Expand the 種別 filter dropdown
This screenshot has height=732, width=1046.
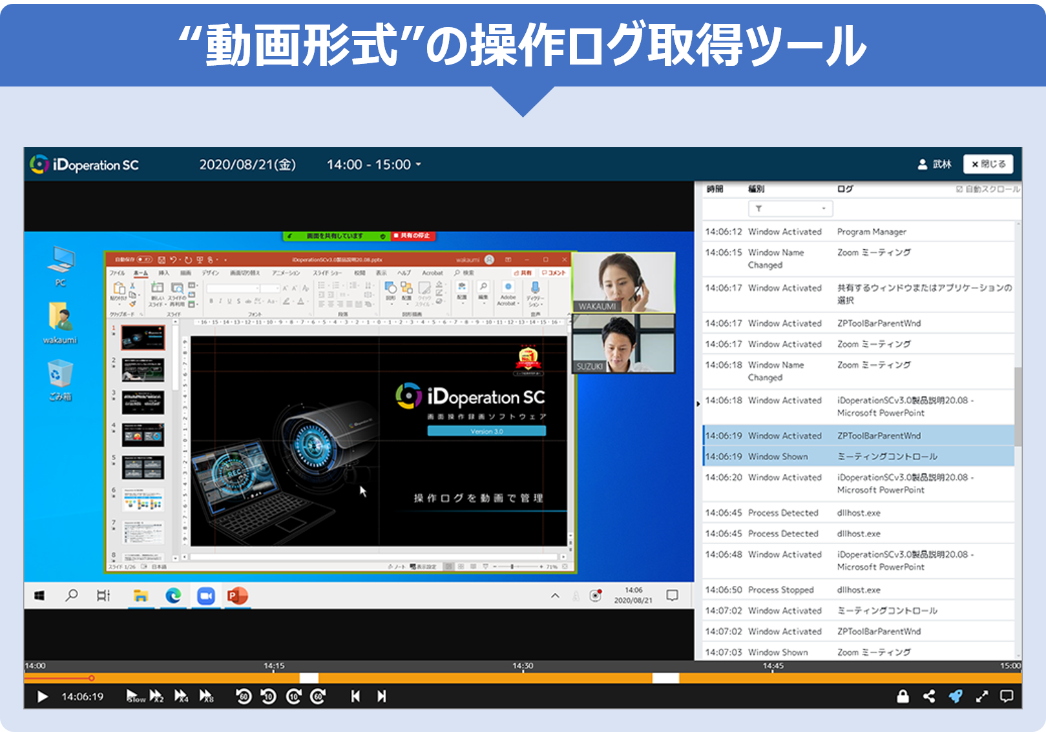coord(790,208)
